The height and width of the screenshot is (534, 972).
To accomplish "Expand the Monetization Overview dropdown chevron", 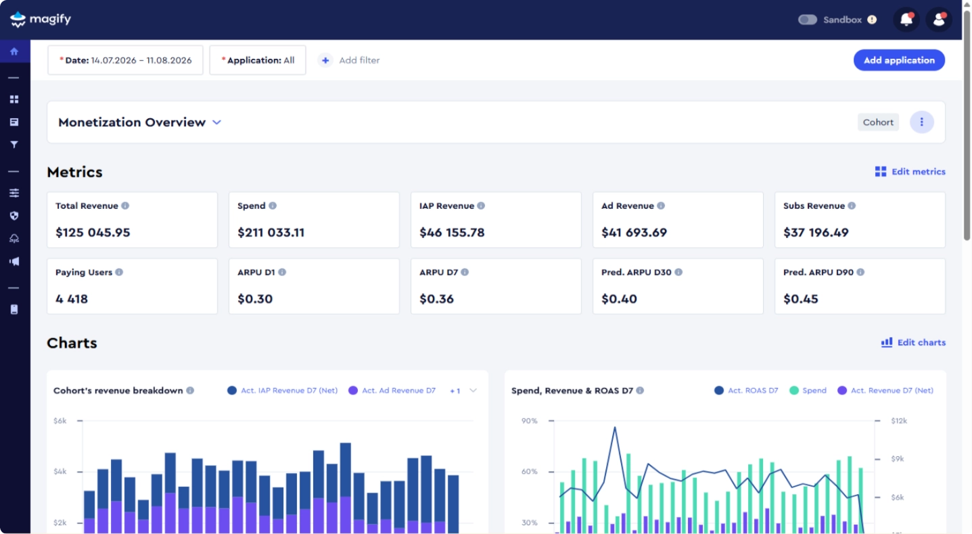I will click(216, 122).
